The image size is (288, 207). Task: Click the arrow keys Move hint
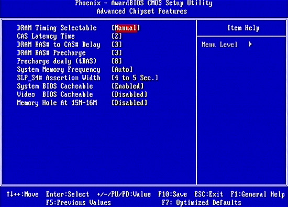coord(23,194)
